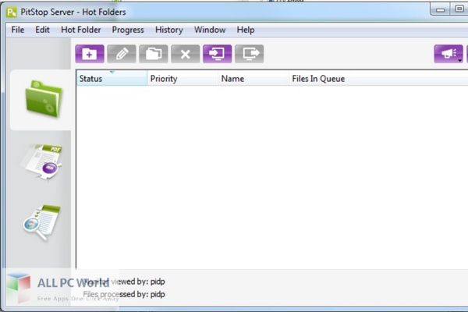Click the 'Files processed by: pidp' status text

pos(124,294)
